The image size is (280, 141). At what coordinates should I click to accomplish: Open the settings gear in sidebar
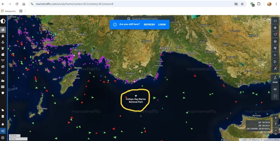tap(3, 138)
